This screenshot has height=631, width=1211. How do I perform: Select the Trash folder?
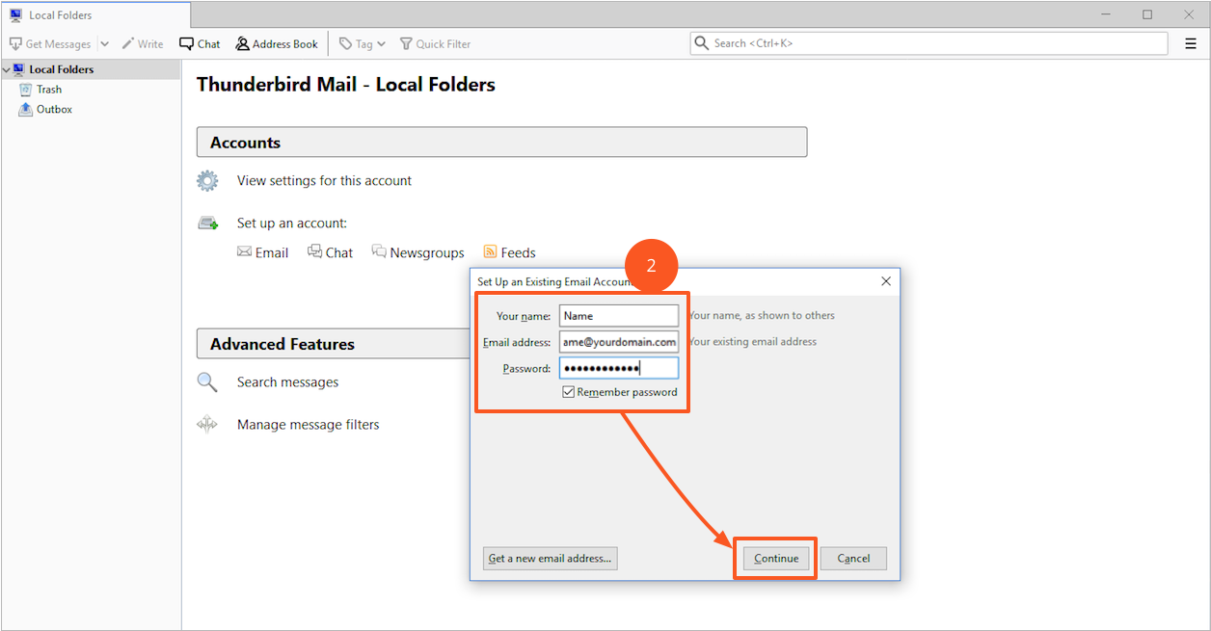(x=48, y=90)
